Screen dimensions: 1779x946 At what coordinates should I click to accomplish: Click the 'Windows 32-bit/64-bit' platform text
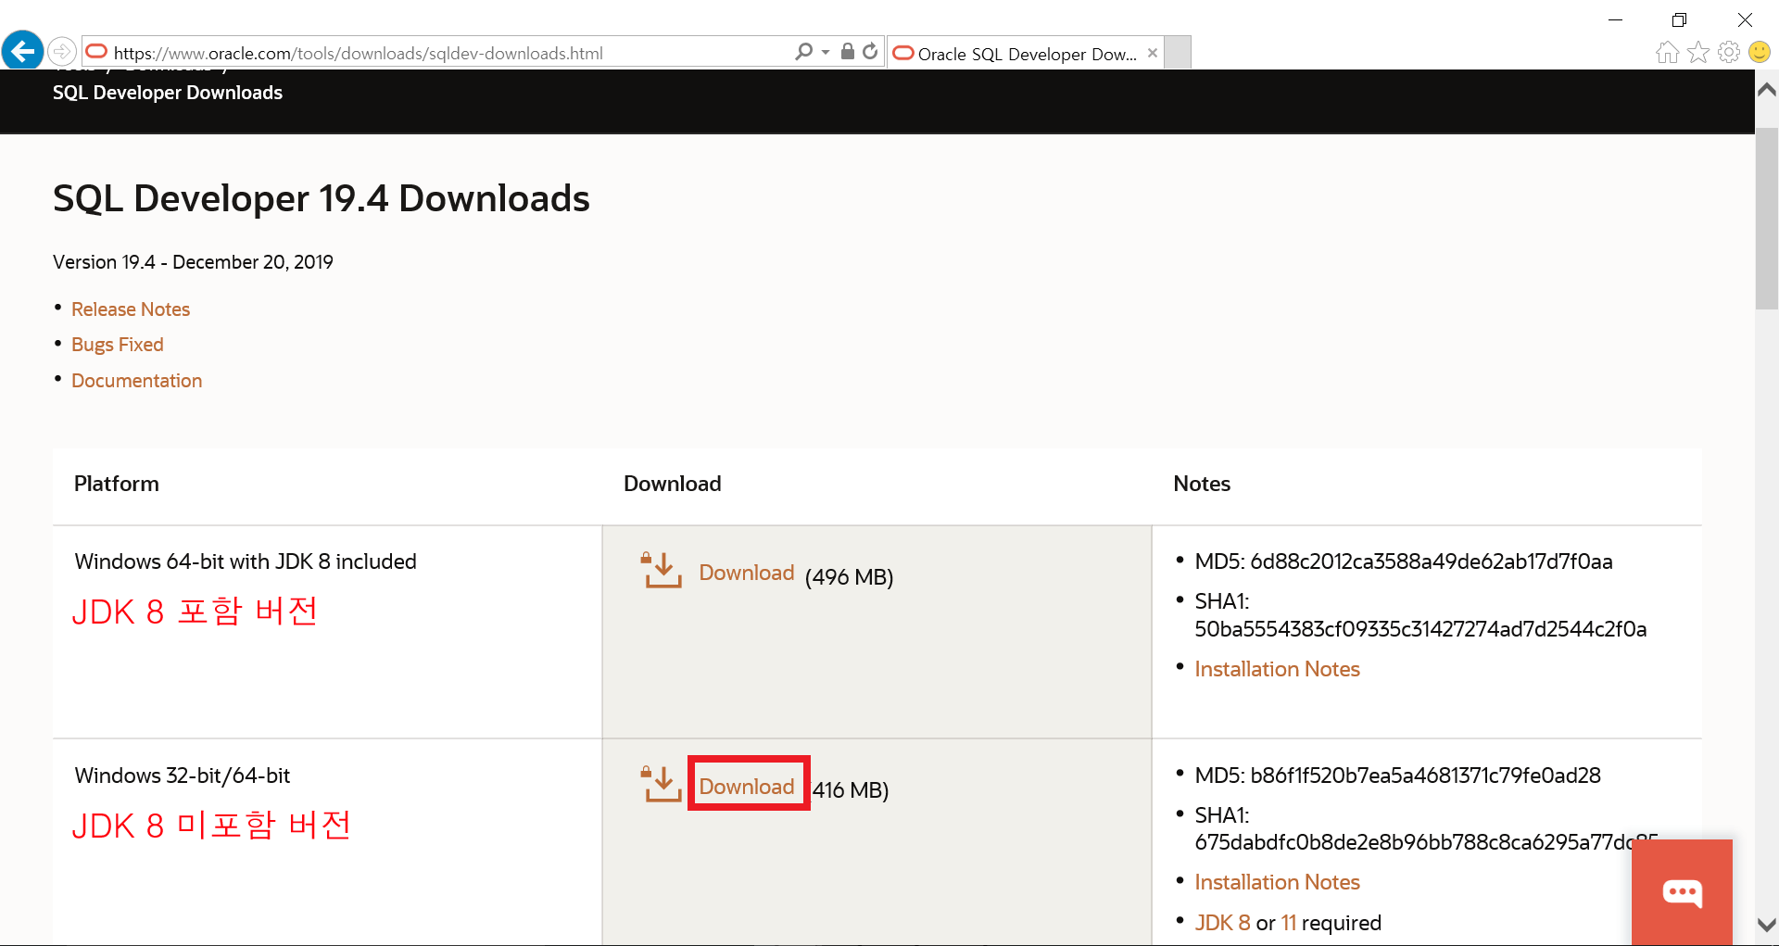coord(183,776)
